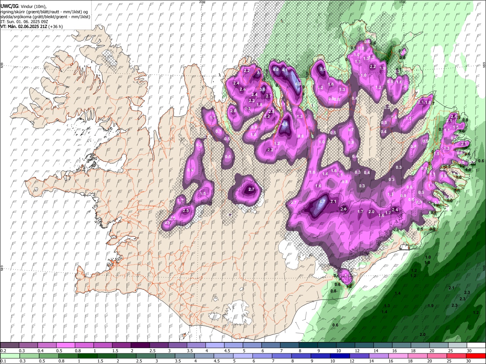The width and height of the screenshot is (486, 364).
Task: Click the 'slydda/snjókoma' snow legend description line
Action: click(45, 16)
